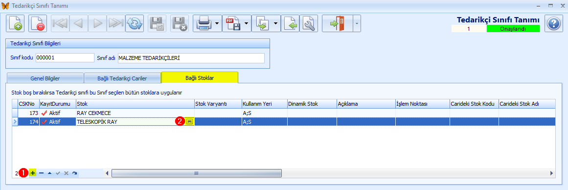Open help with the question mark icon
568x190 pixels.
point(554,24)
